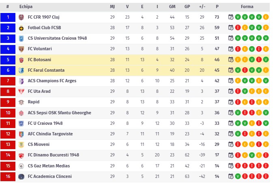Open ACS Sepsi OSK Sfantu Gheorghe team link
The width and height of the screenshot is (273, 184).
[x=59, y=113]
